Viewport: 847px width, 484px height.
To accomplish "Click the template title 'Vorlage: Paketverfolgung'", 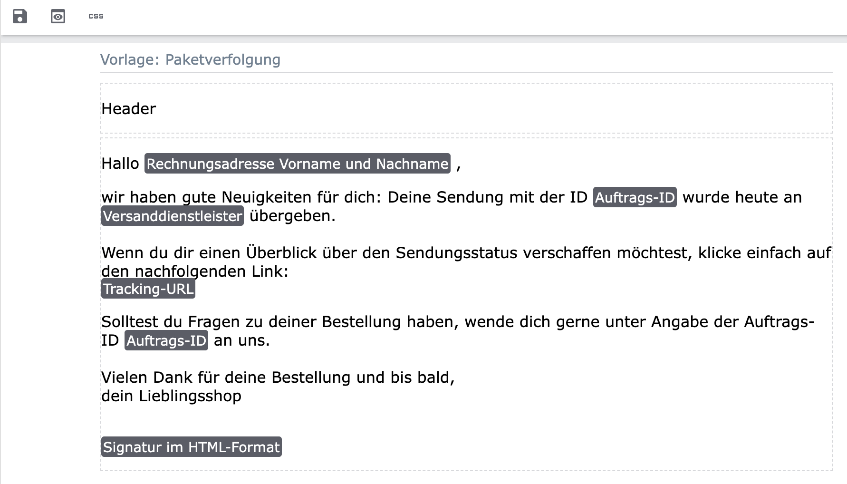I will tap(190, 60).
